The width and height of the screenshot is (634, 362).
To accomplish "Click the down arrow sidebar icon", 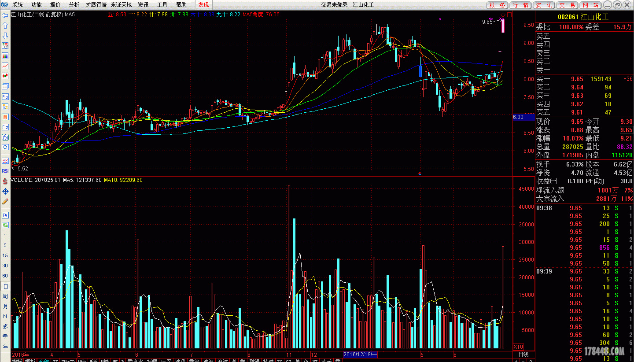I will [x=5, y=36].
